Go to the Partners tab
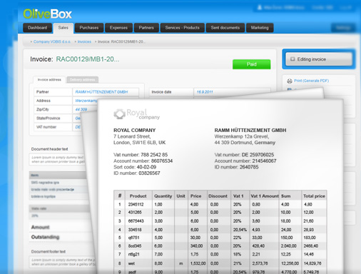Viewport: 361px width, 274px height. click(146, 28)
